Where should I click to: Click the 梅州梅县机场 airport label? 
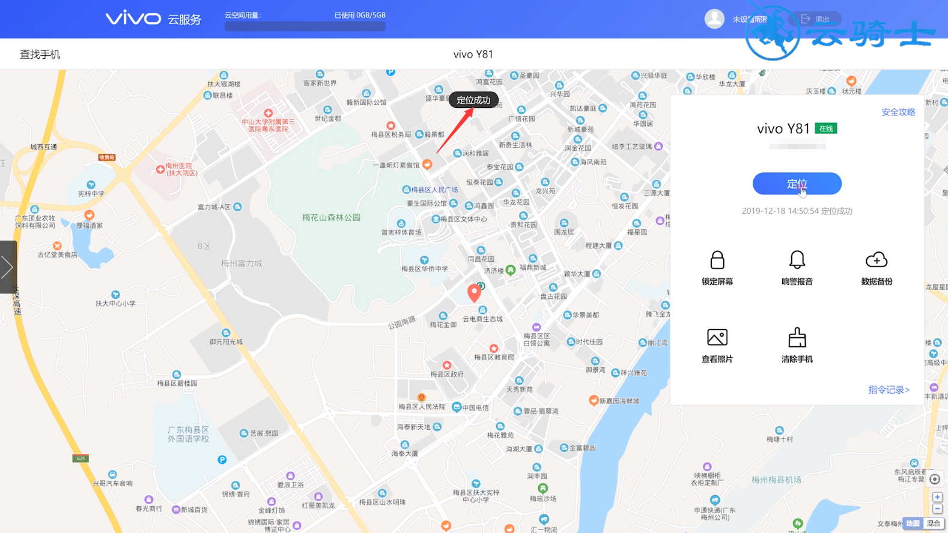point(776,480)
